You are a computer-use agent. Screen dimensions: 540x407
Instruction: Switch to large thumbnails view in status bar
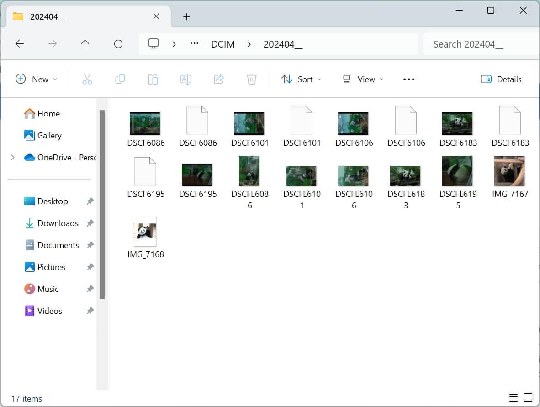pos(528,397)
